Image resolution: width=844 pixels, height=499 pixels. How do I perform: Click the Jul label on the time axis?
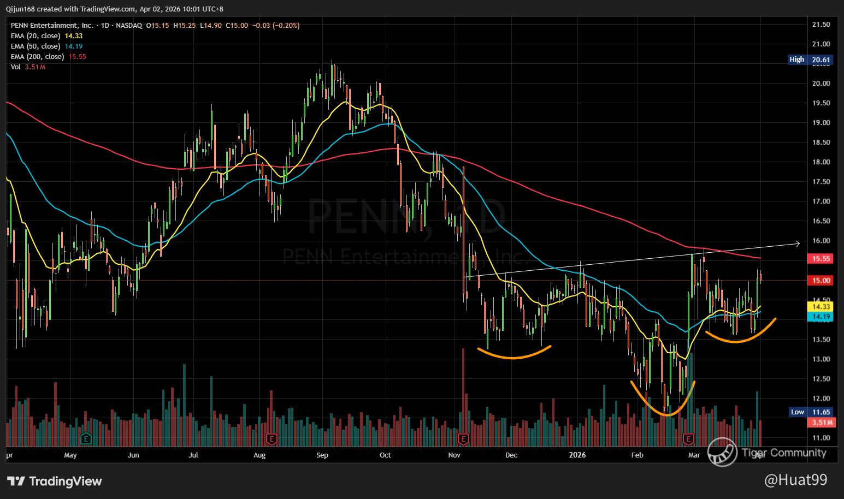193,455
